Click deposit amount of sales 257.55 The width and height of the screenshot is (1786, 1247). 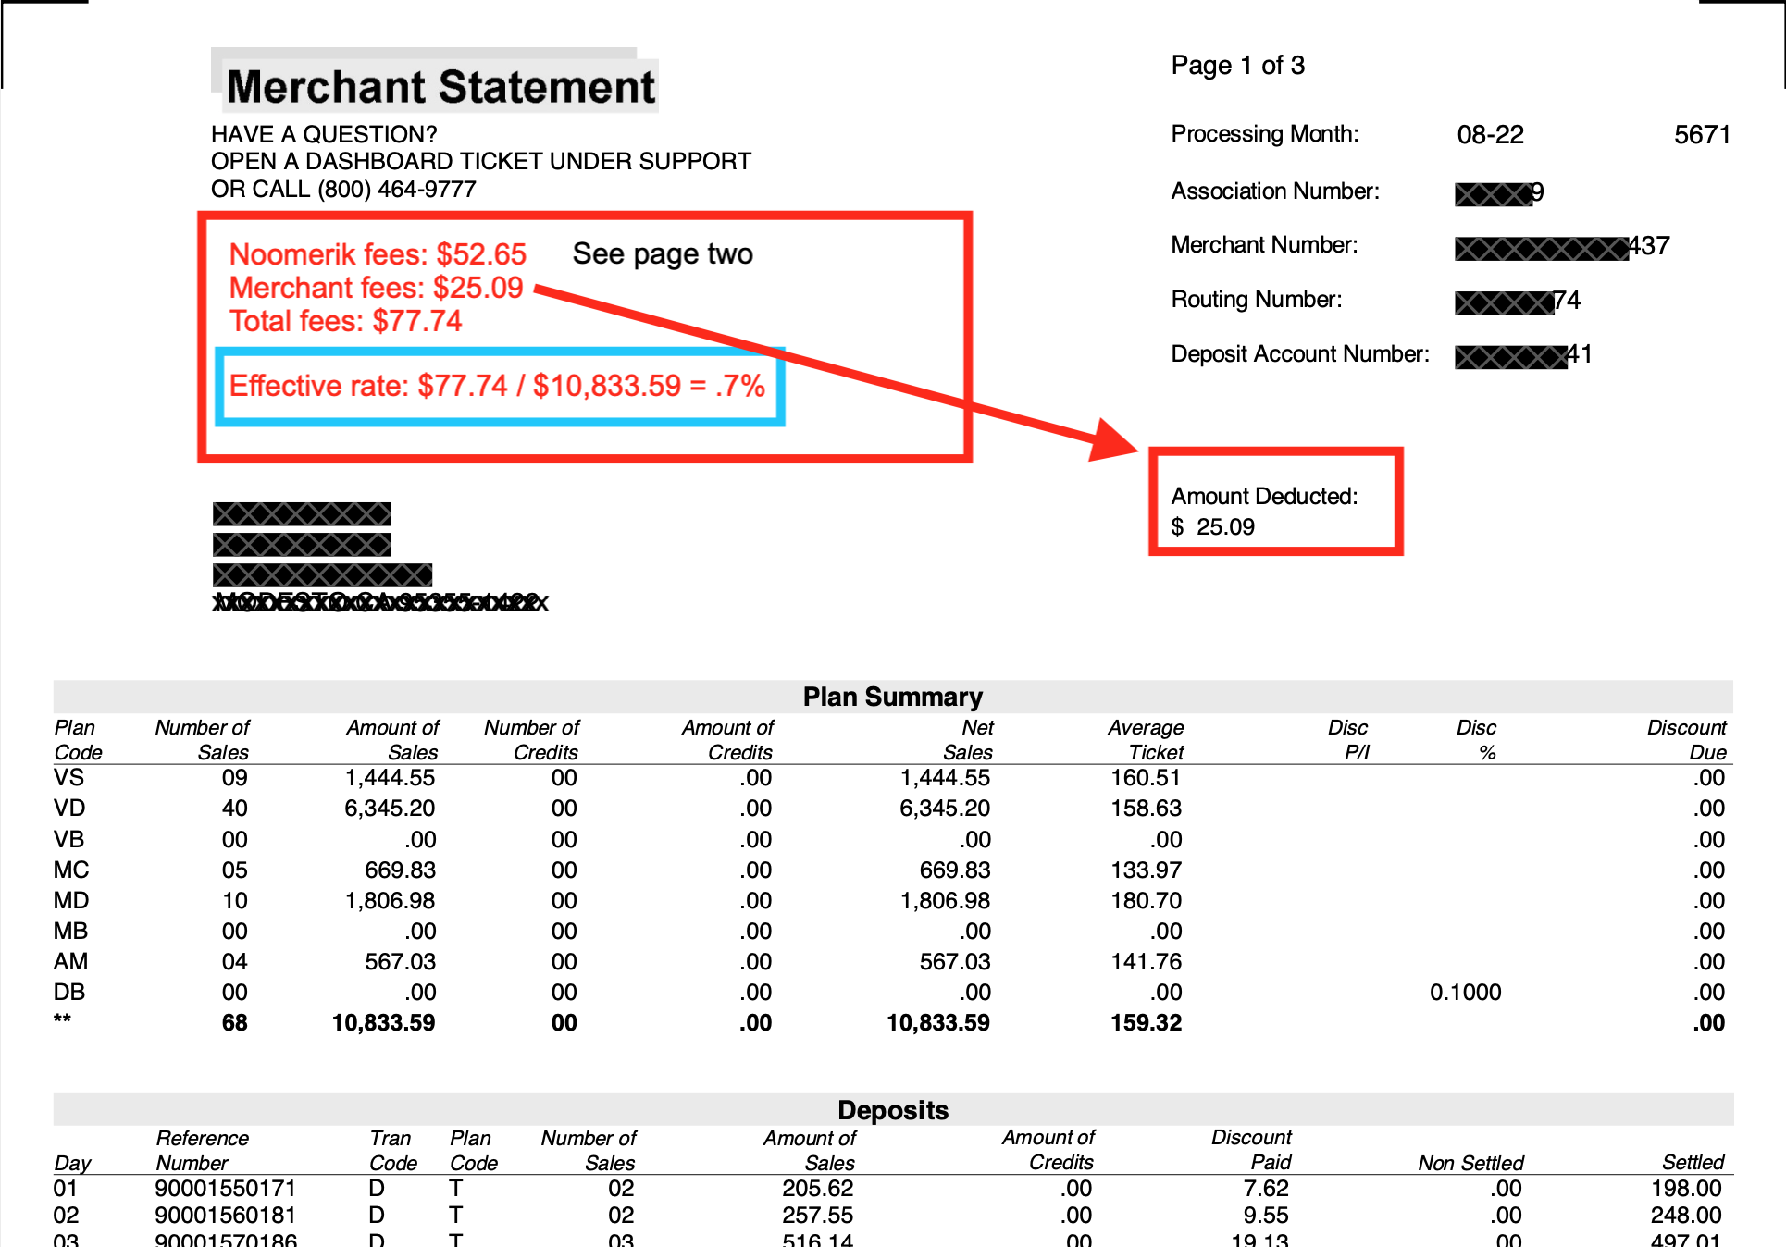[817, 1216]
